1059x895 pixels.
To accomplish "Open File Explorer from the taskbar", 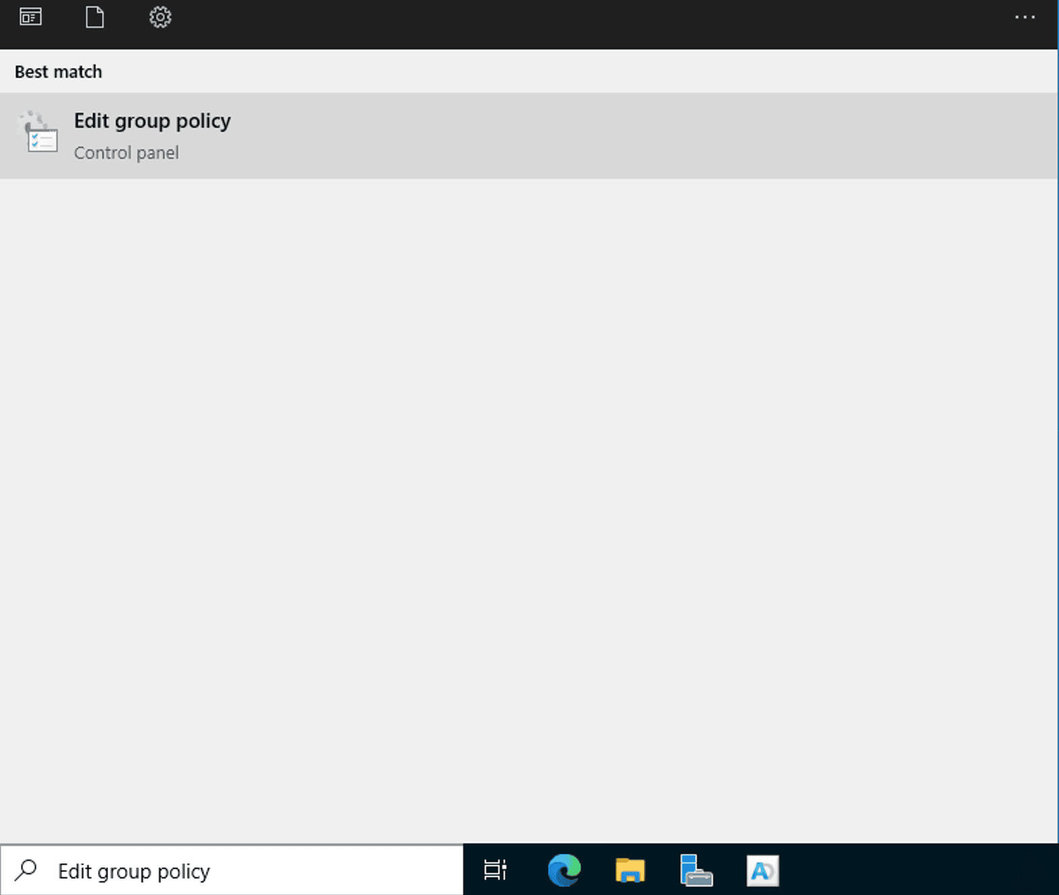I will click(630, 871).
